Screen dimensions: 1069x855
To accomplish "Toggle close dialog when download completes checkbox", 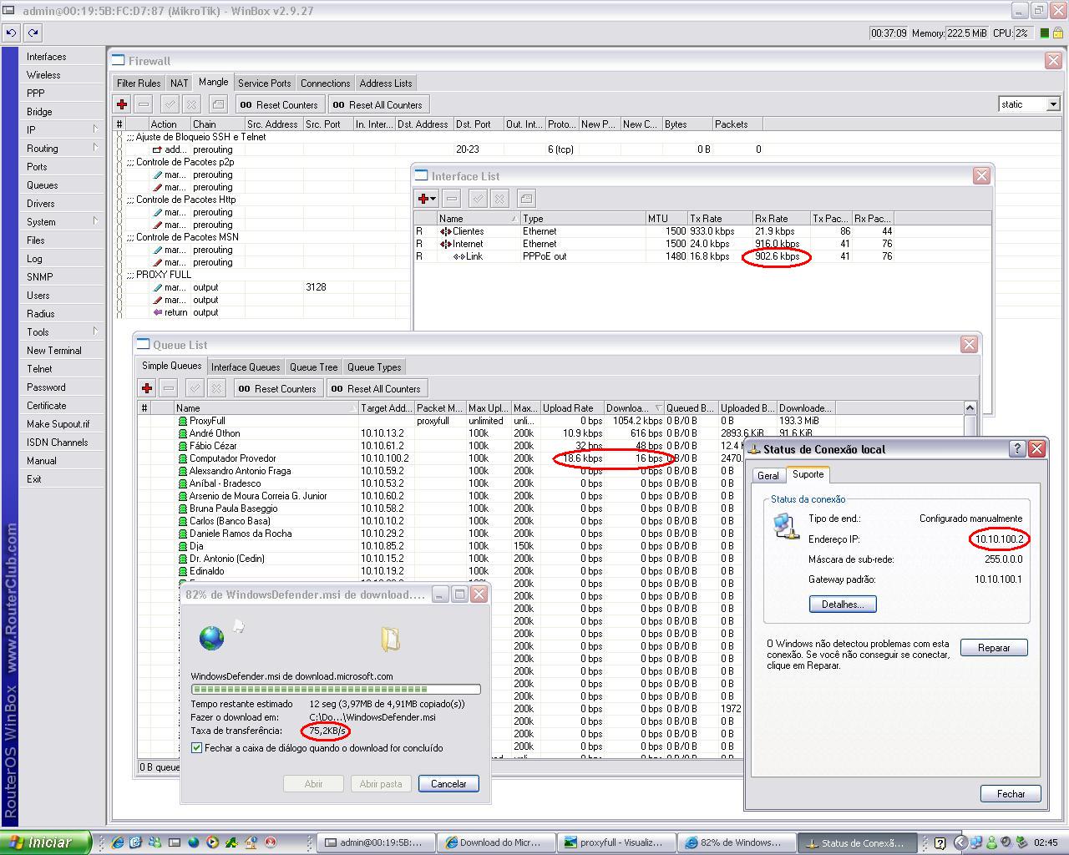I will click(197, 748).
